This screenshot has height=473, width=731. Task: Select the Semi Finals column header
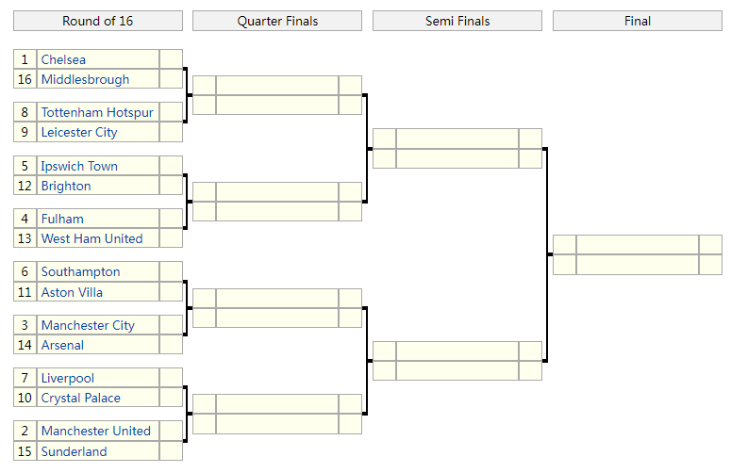457,21
